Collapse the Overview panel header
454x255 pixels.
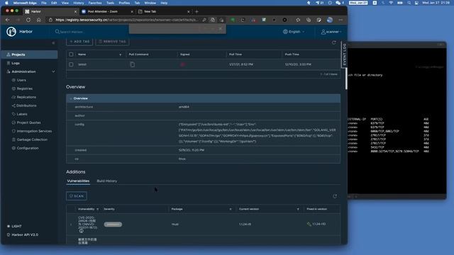(204, 98)
